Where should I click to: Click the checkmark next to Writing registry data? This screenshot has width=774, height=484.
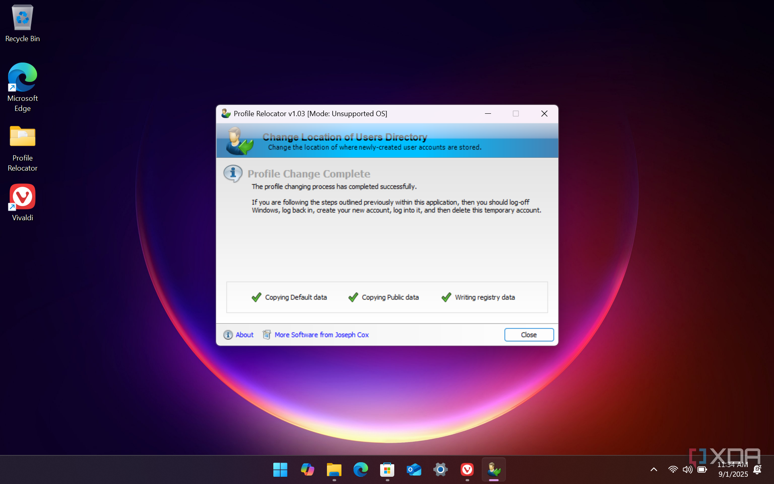point(446,297)
